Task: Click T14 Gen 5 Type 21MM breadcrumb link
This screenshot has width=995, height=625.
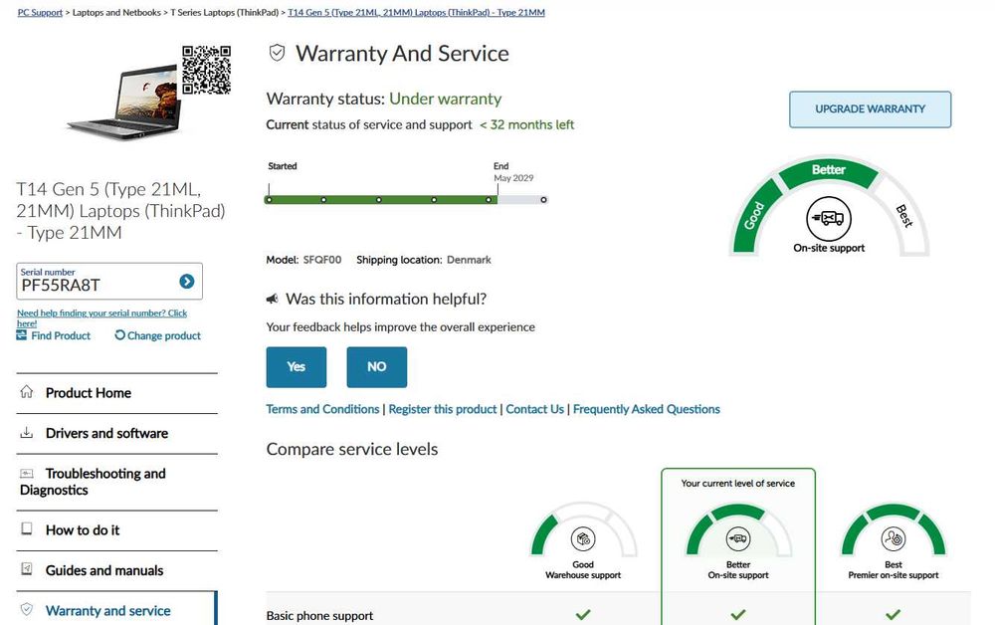Action: tap(416, 12)
